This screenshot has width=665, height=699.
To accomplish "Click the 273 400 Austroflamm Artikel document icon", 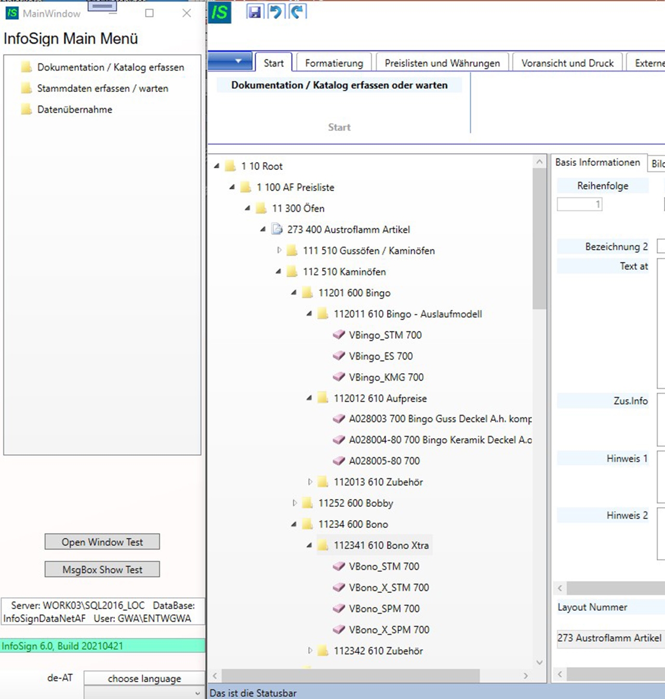I will pyautogui.click(x=277, y=229).
